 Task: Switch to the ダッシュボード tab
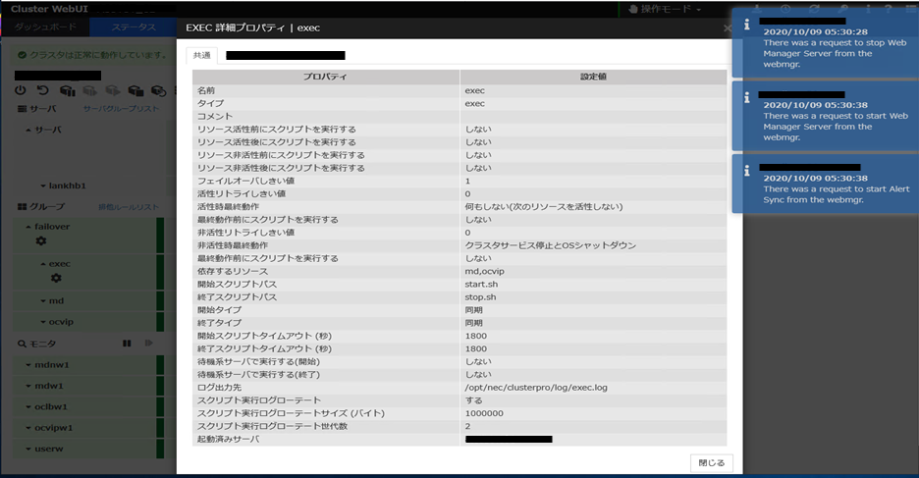pyautogui.click(x=42, y=27)
